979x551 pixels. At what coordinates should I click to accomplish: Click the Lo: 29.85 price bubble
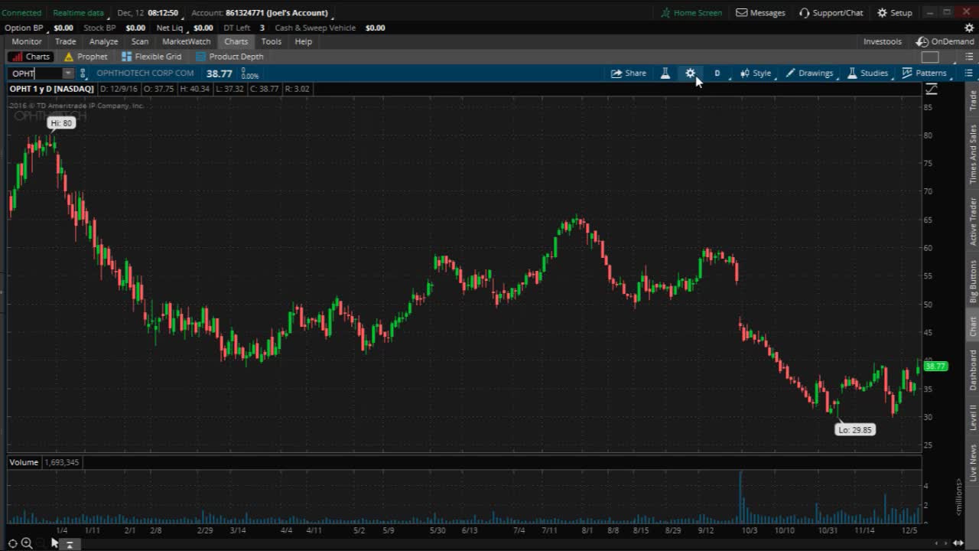tap(855, 430)
